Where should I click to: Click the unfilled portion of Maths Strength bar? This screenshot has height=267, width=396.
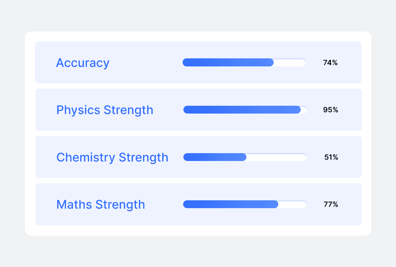[292, 204]
